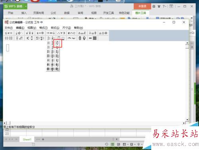The height and width of the screenshot is (150, 199).
Task: Open the summation templates palette
Action: coord(40,38)
